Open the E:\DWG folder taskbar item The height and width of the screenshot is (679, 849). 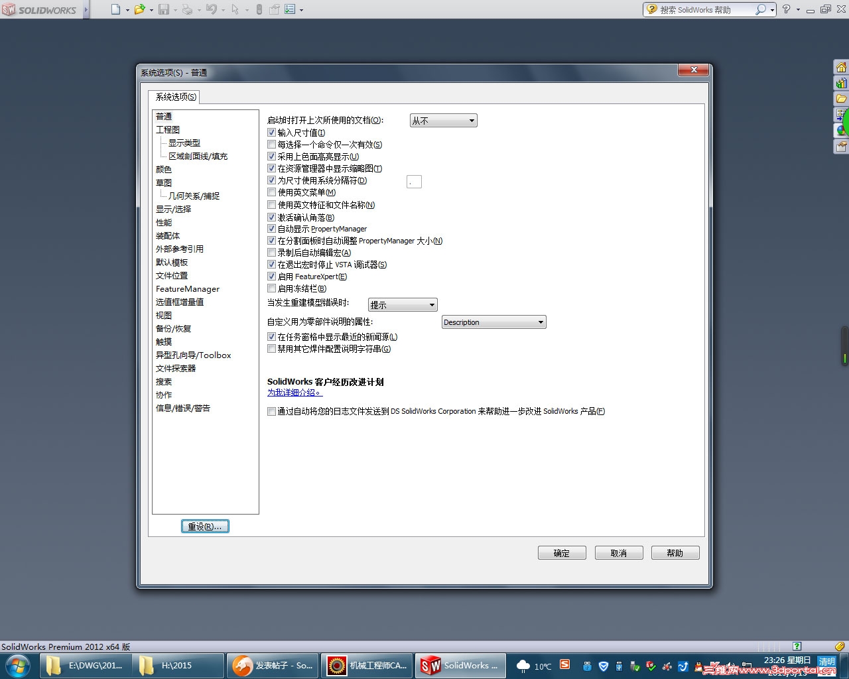tap(86, 666)
